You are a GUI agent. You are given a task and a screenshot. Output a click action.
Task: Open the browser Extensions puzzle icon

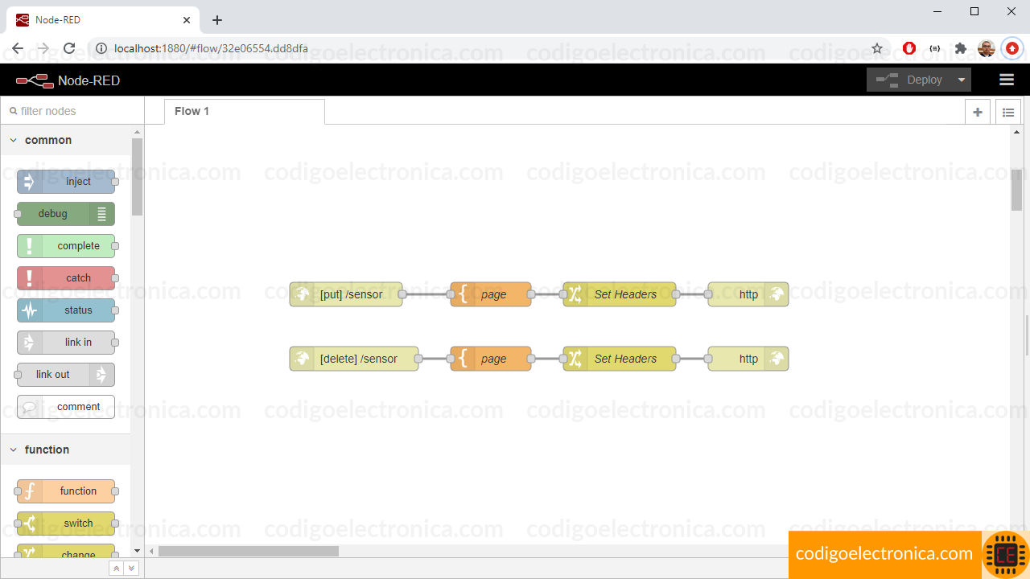[961, 48]
